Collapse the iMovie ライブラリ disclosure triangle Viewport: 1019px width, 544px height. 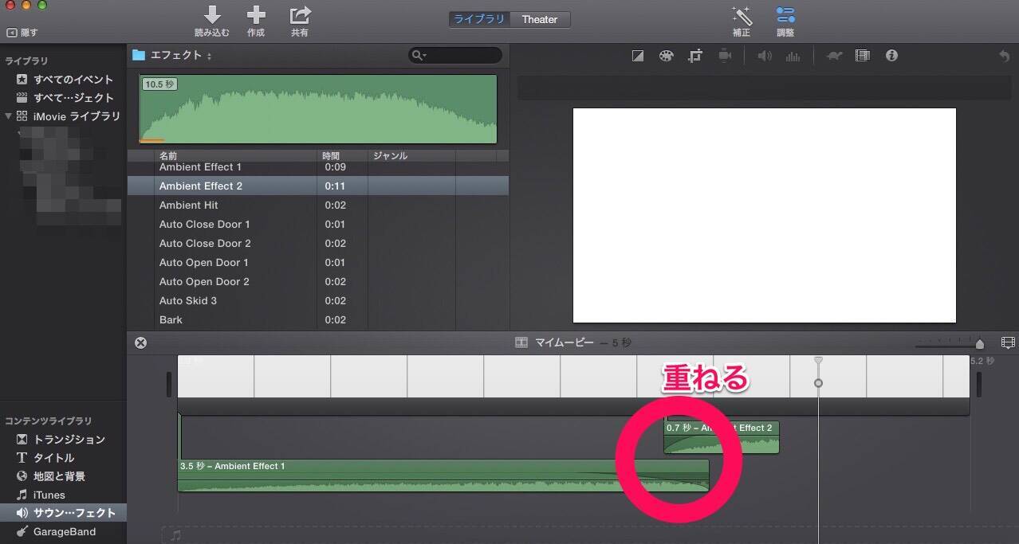tap(9, 116)
